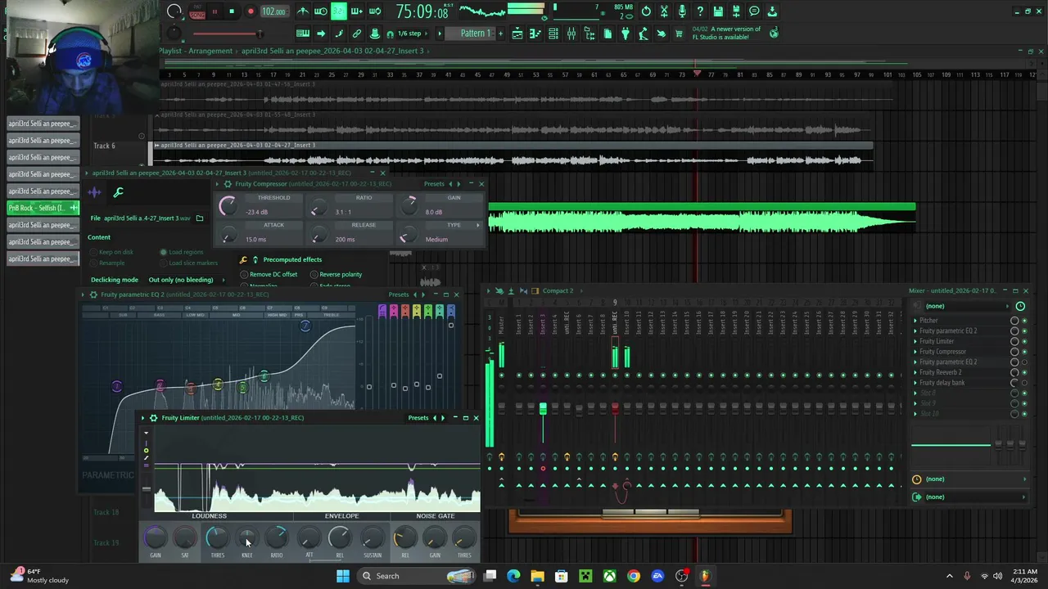The image size is (1048, 589).
Task: Save project with floppy disk icon
Action: 718,11
